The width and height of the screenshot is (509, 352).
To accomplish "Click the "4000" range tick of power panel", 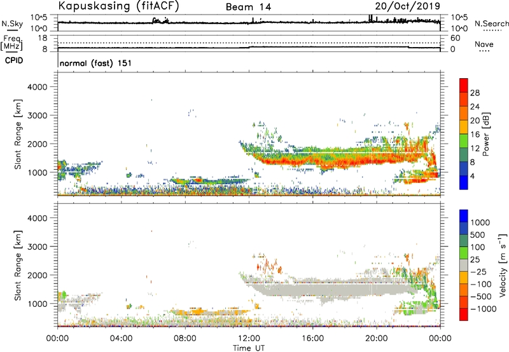I will pos(38,87).
